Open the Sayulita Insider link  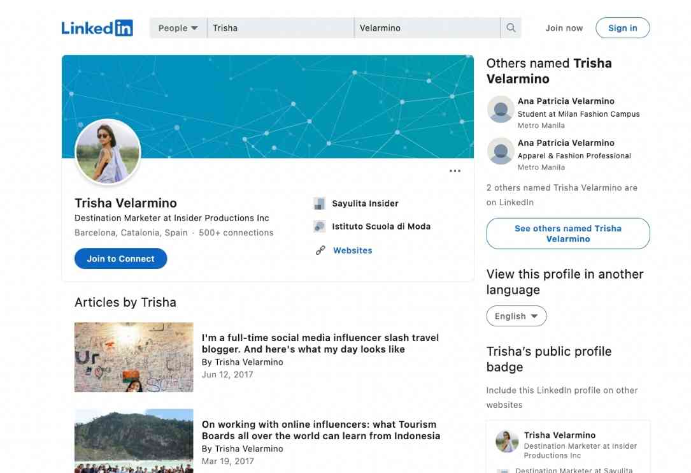click(366, 203)
